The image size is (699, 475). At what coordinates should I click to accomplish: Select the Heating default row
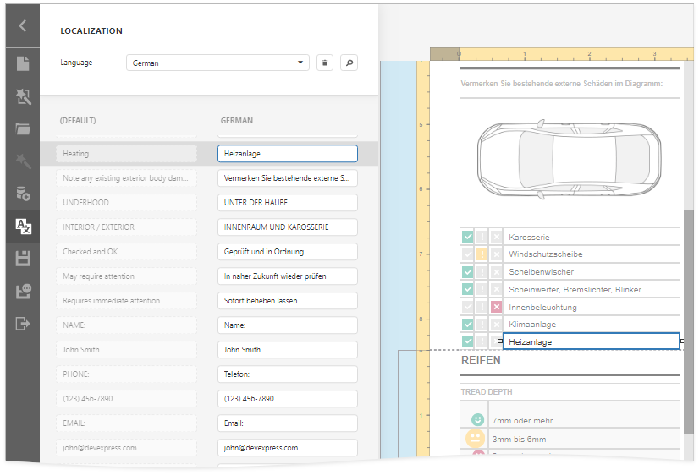tap(125, 154)
